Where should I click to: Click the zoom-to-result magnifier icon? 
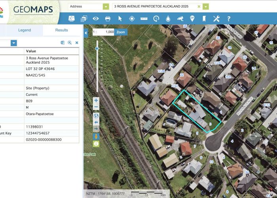(x=70, y=43)
